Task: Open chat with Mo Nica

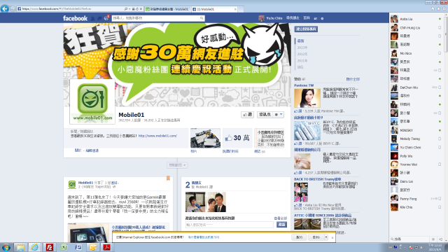Action: tap(416, 53)
